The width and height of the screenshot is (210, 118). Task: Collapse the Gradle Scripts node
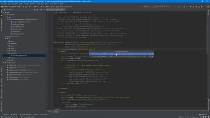[x=3, y=63]
